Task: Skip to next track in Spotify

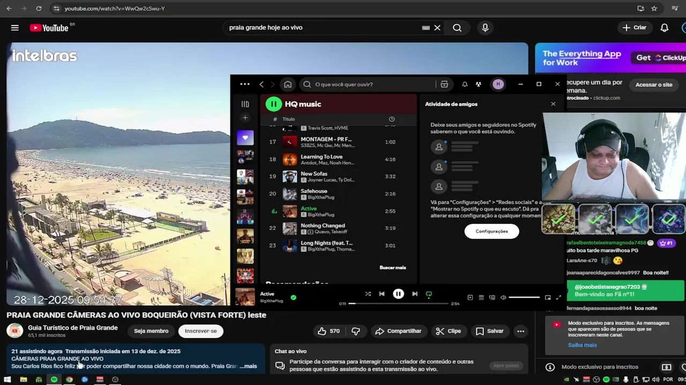Action: click(x=415, y=294)
